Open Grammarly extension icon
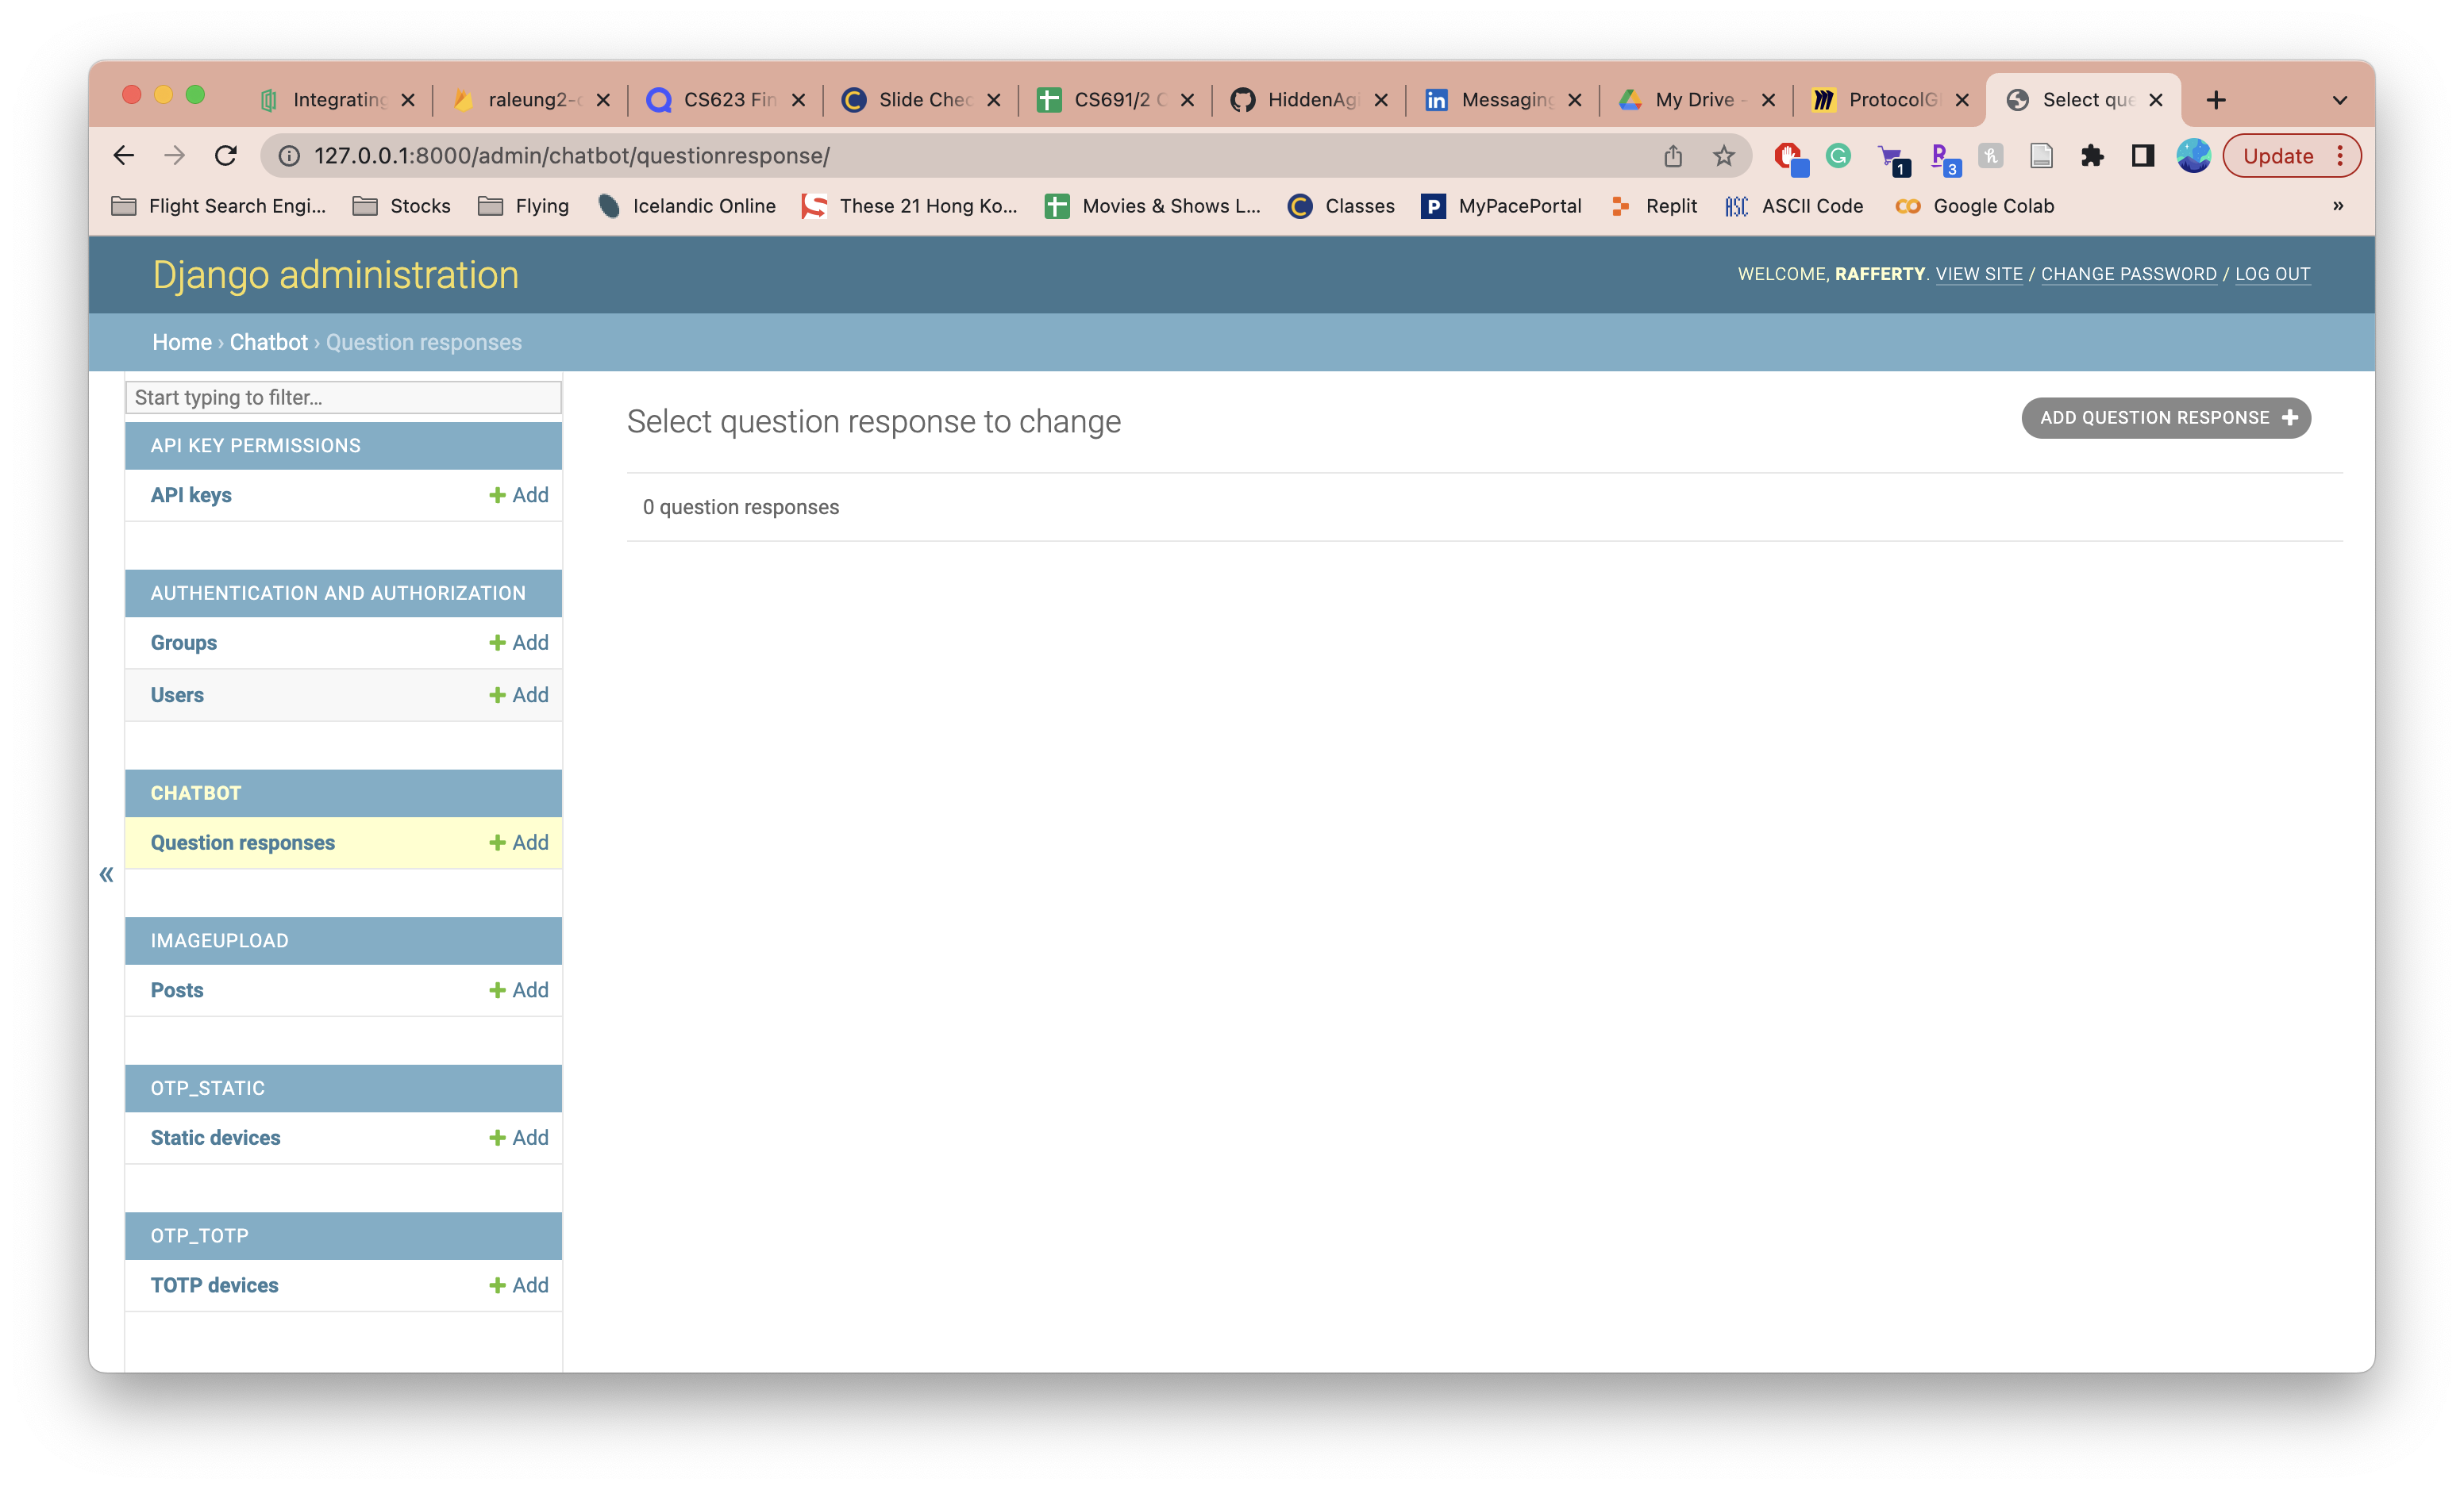The height and width of the screenshot is (1490, 2464). coord(1838,156)
